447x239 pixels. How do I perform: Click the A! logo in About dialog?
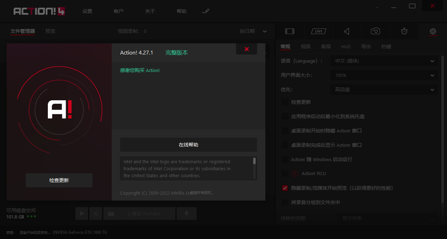(x=60, y=109)
